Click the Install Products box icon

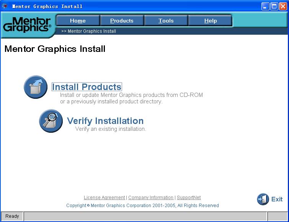pyautogui.click(x=36, y=87)
